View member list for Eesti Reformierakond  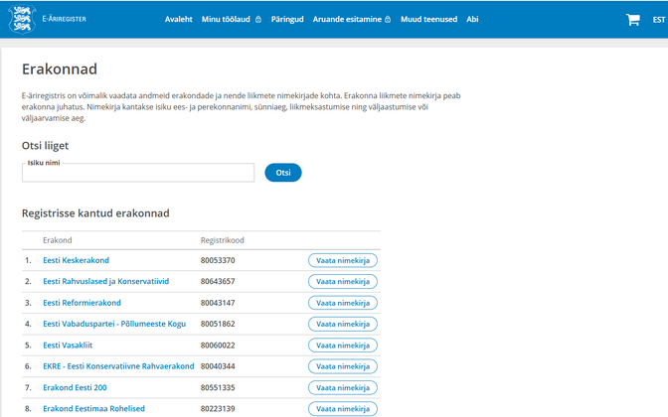343,303
